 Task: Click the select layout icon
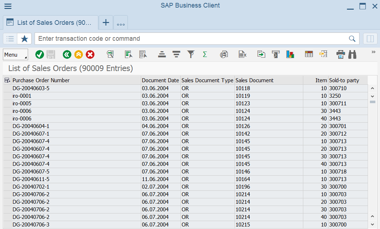click(x=323, y=54)
